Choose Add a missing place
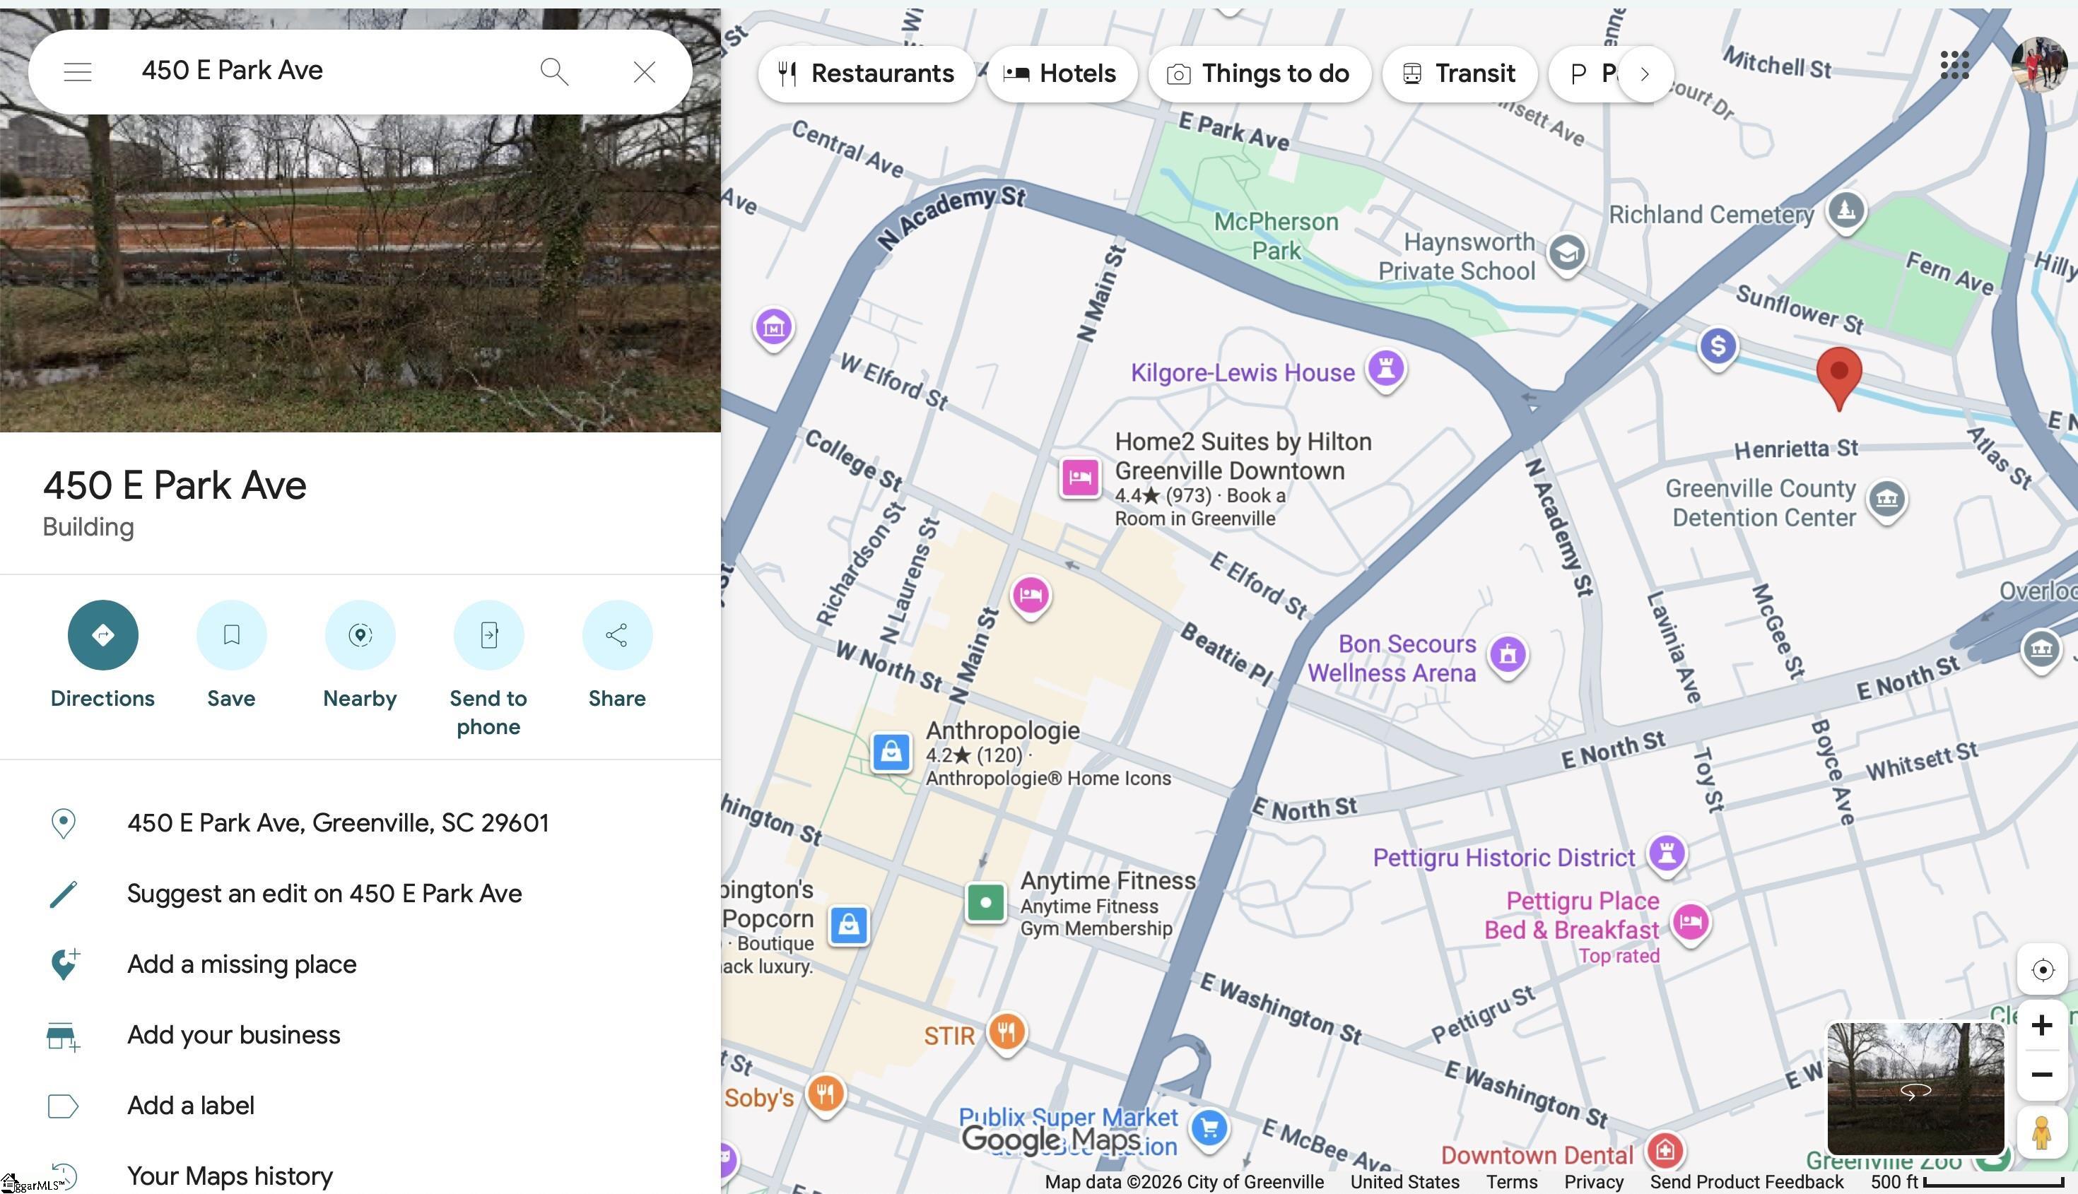 coord(242,964)
